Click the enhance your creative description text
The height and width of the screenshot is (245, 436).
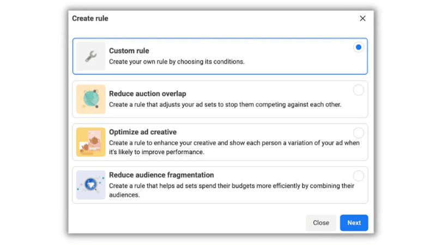click(x=234, y=148)
